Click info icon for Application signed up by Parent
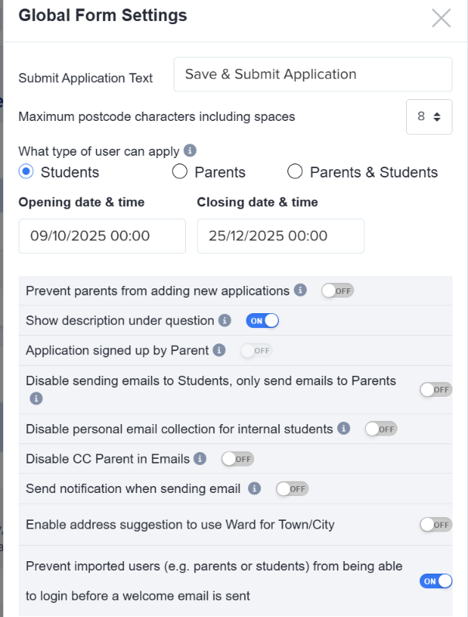The width and height of the screenshot is (468, 617). (x=219, y=350)
